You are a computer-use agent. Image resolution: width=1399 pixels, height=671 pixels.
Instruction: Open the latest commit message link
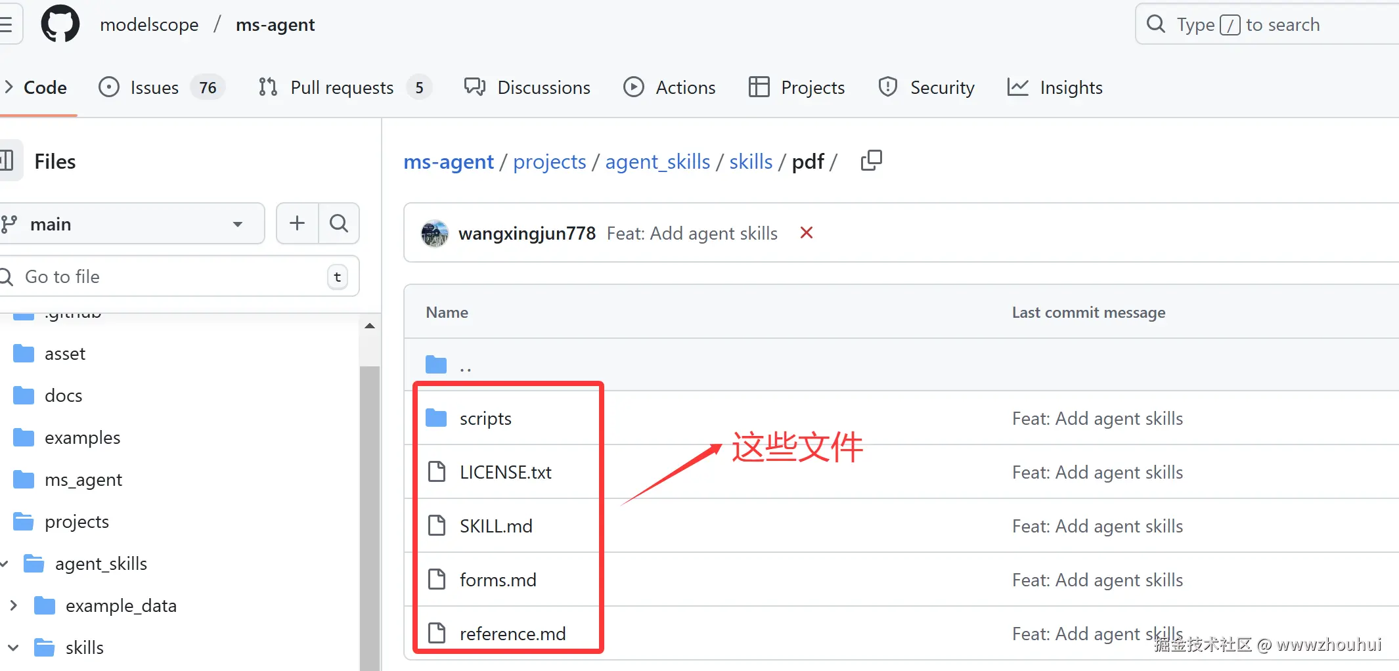point(692,233)
